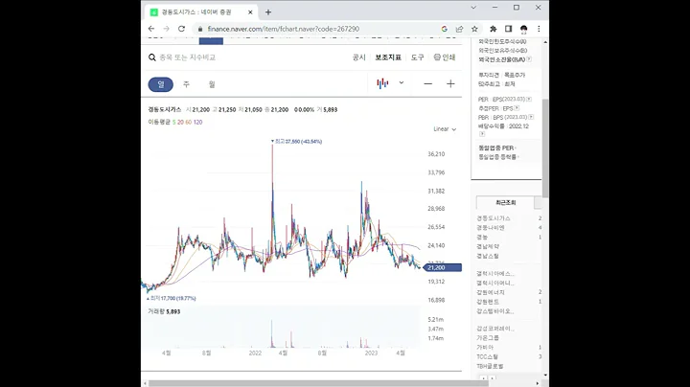Click the 최저 17,700 low label
Screen dimensions: 690x387
[172, 298]
